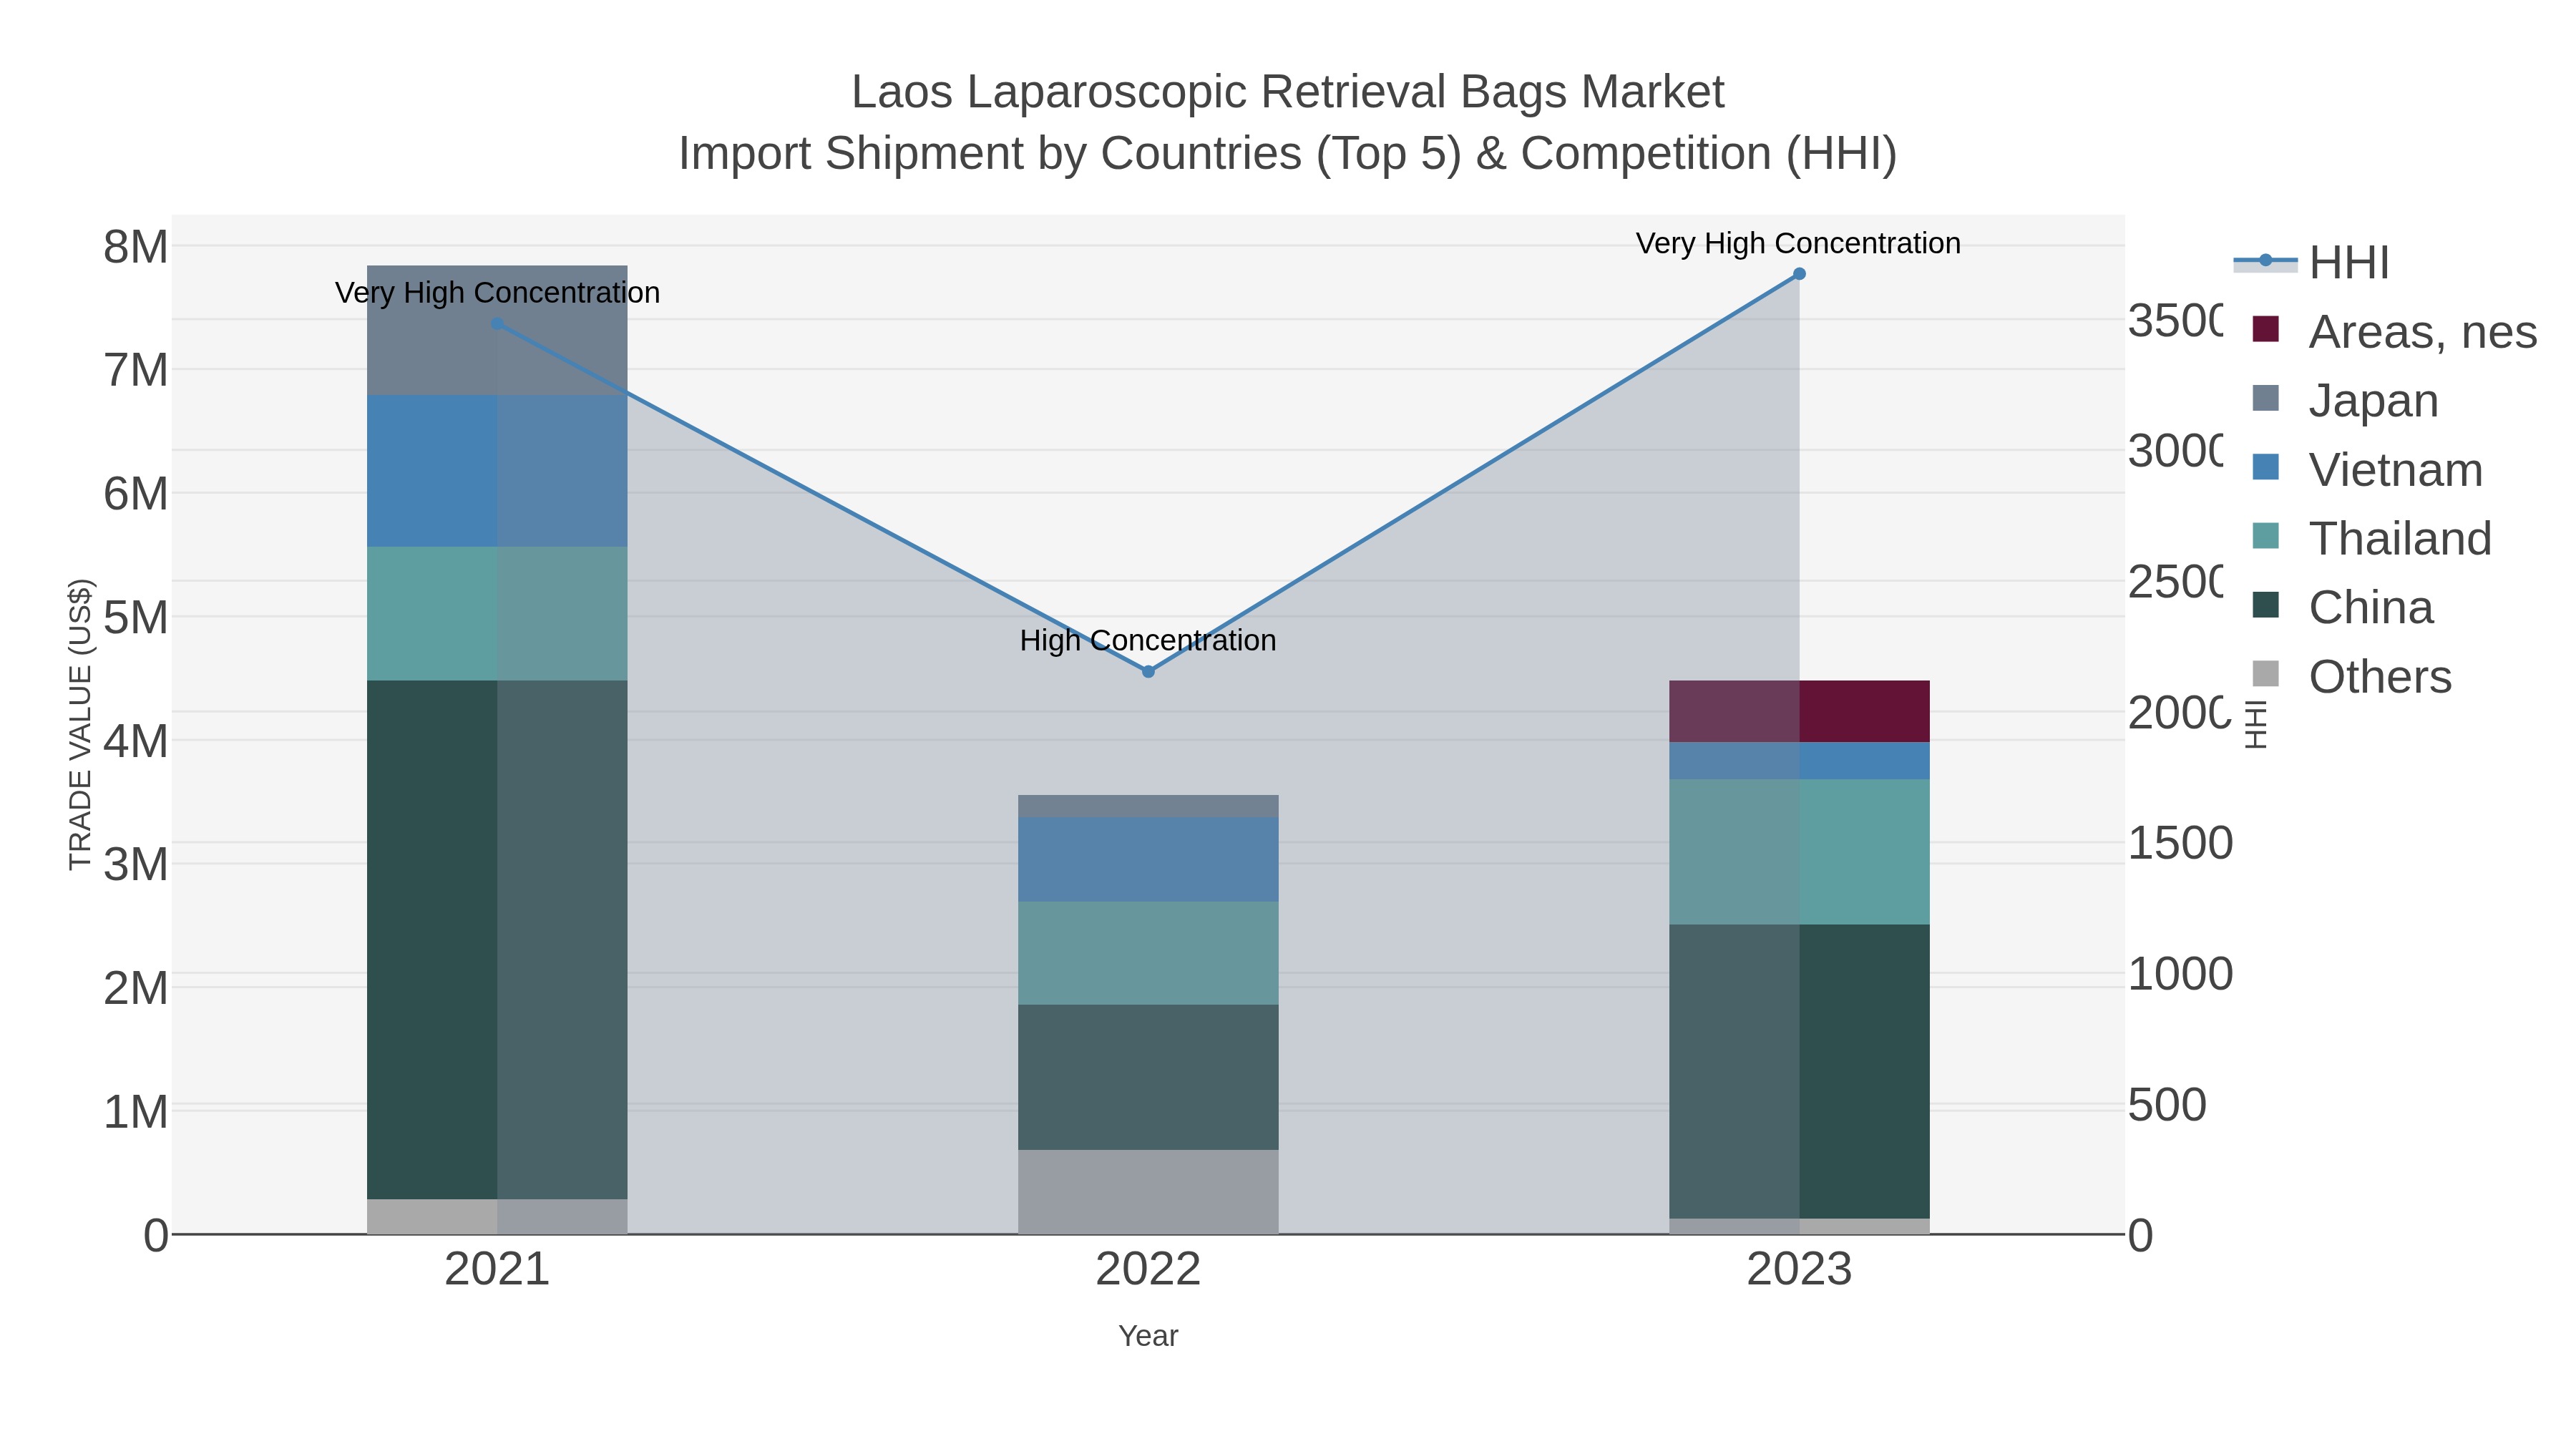Click the Areas, nes segment of 2023 bar
The image size is (2576, 1449).
click(x=1799, y=712)
